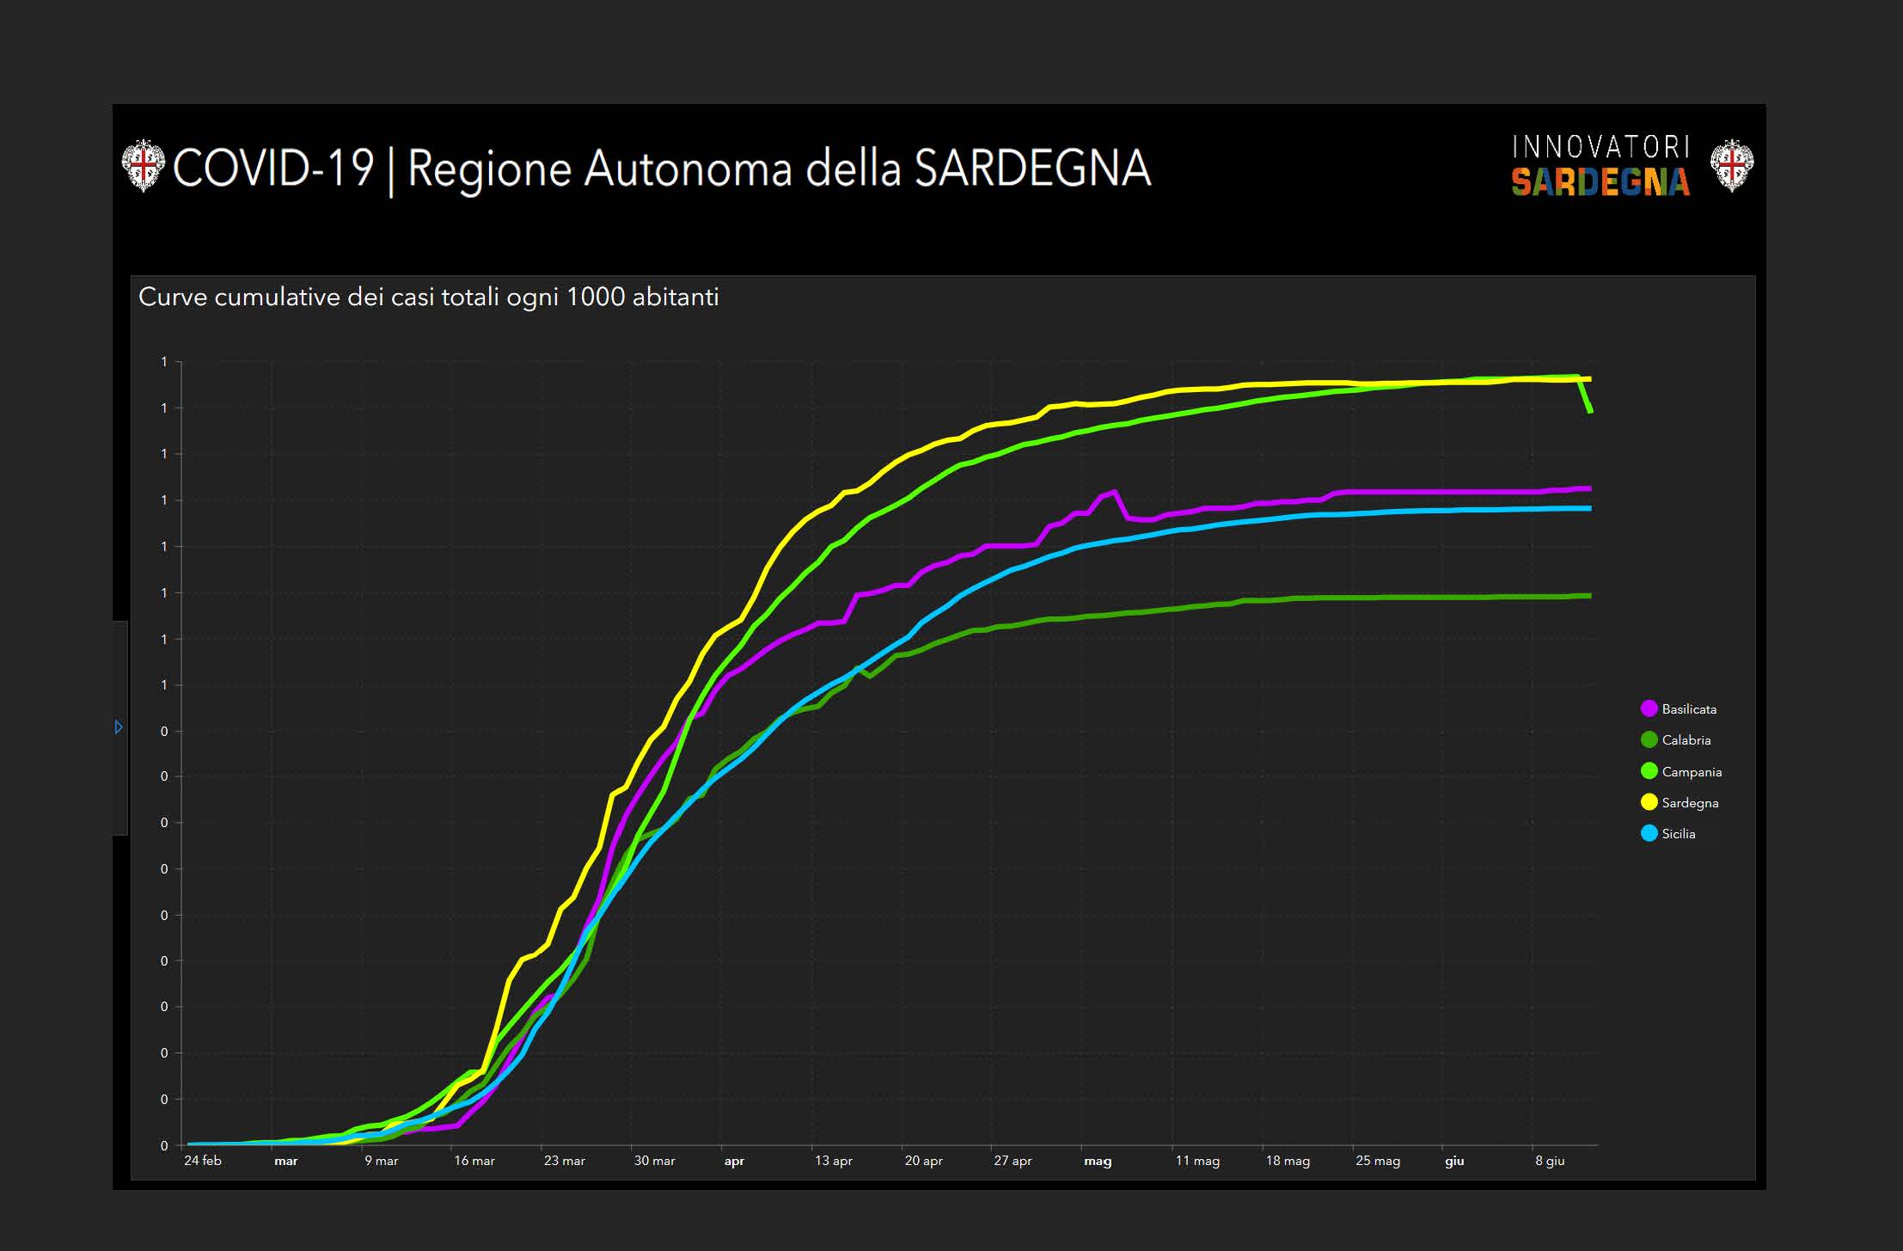
Task: Click the cyan Sicilia legend dot
Action: (1649, 833)
